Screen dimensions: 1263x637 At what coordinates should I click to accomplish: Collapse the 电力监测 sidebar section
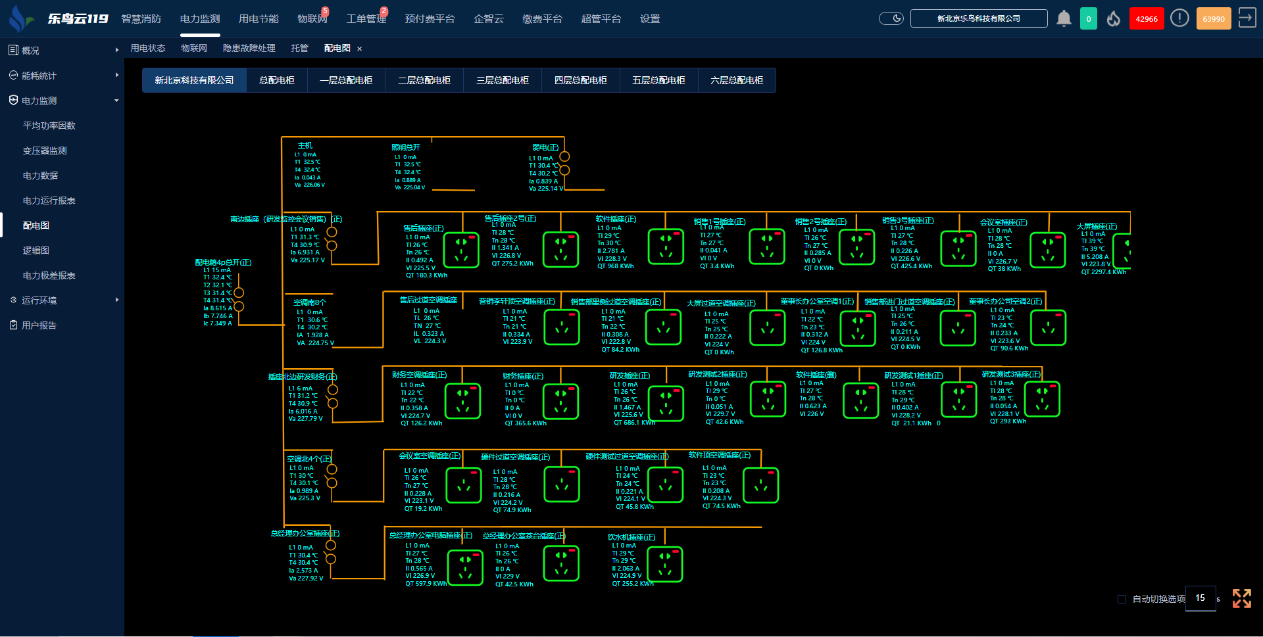point(62,101)
